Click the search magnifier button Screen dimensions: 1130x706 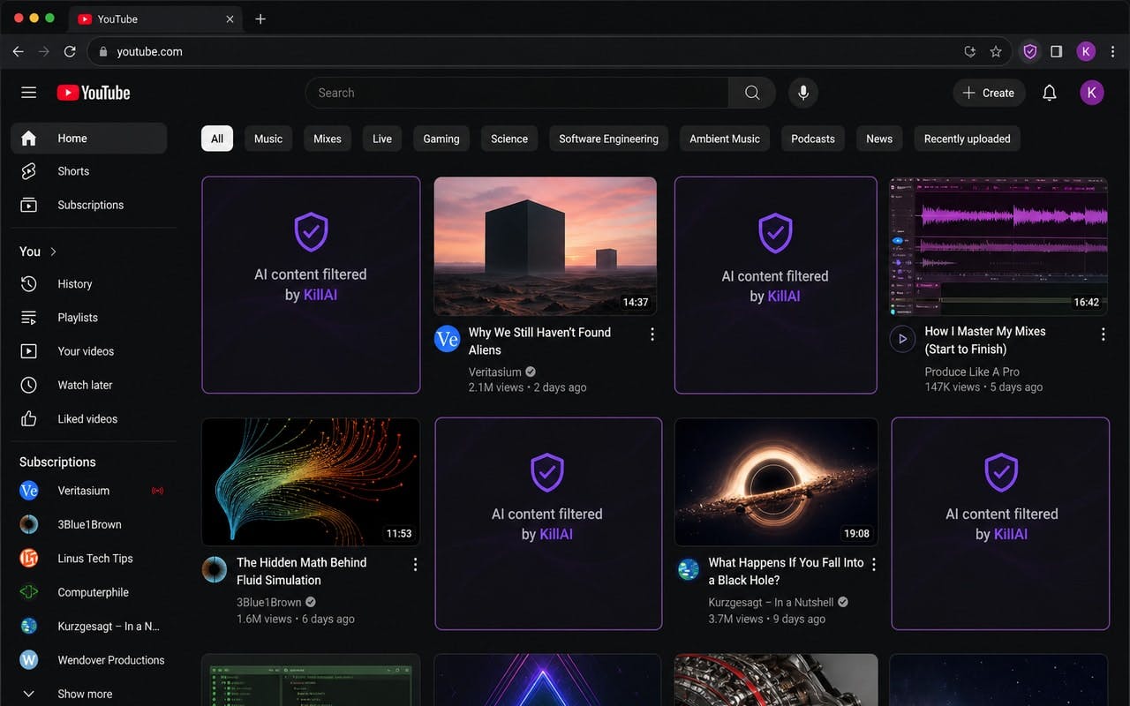[752, 93]
